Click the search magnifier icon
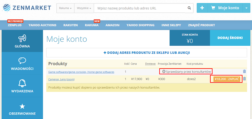 189,8
